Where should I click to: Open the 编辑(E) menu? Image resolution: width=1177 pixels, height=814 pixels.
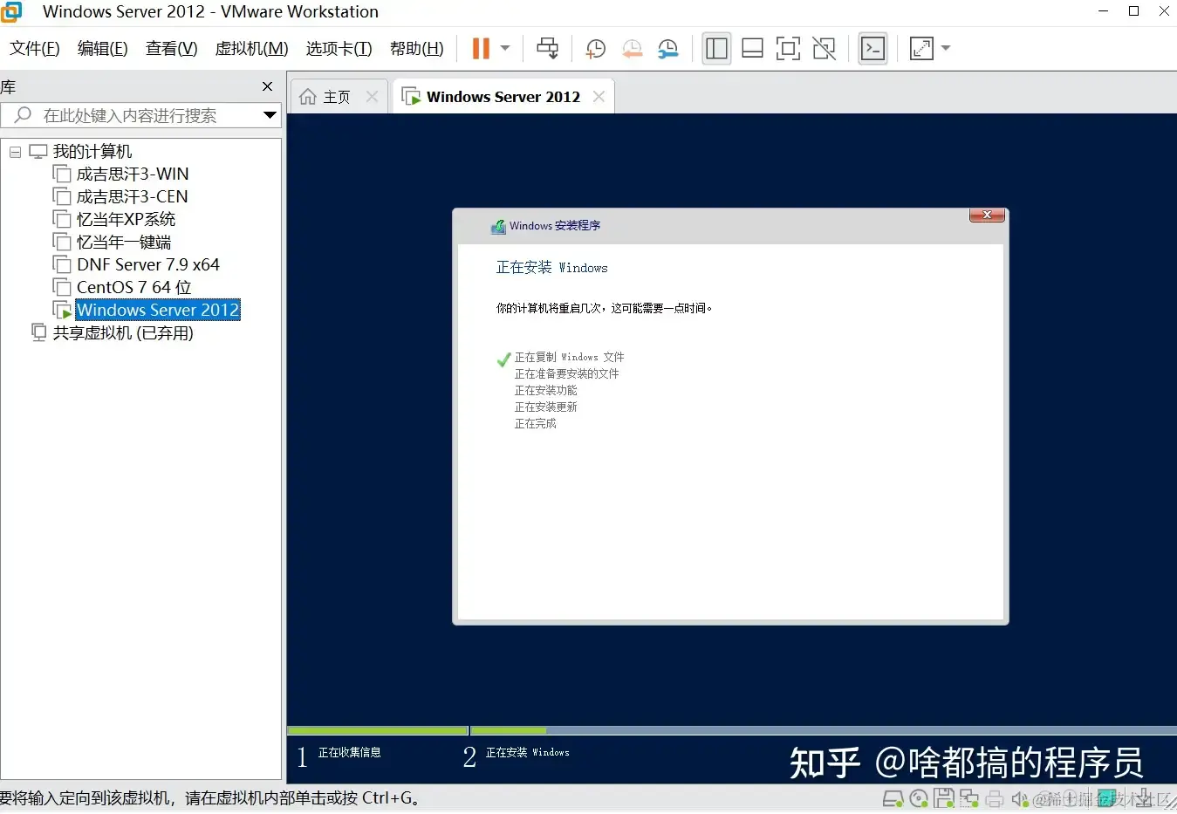102,49
